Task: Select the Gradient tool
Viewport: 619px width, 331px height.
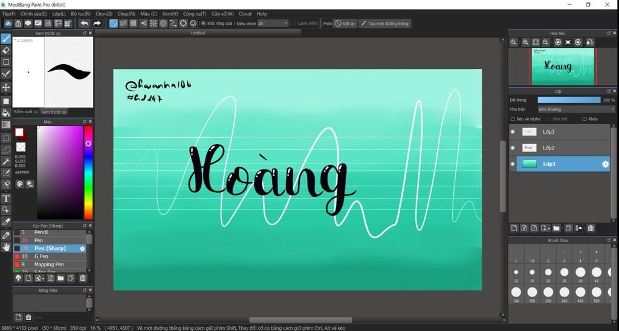Action: (x=6, y=125)
